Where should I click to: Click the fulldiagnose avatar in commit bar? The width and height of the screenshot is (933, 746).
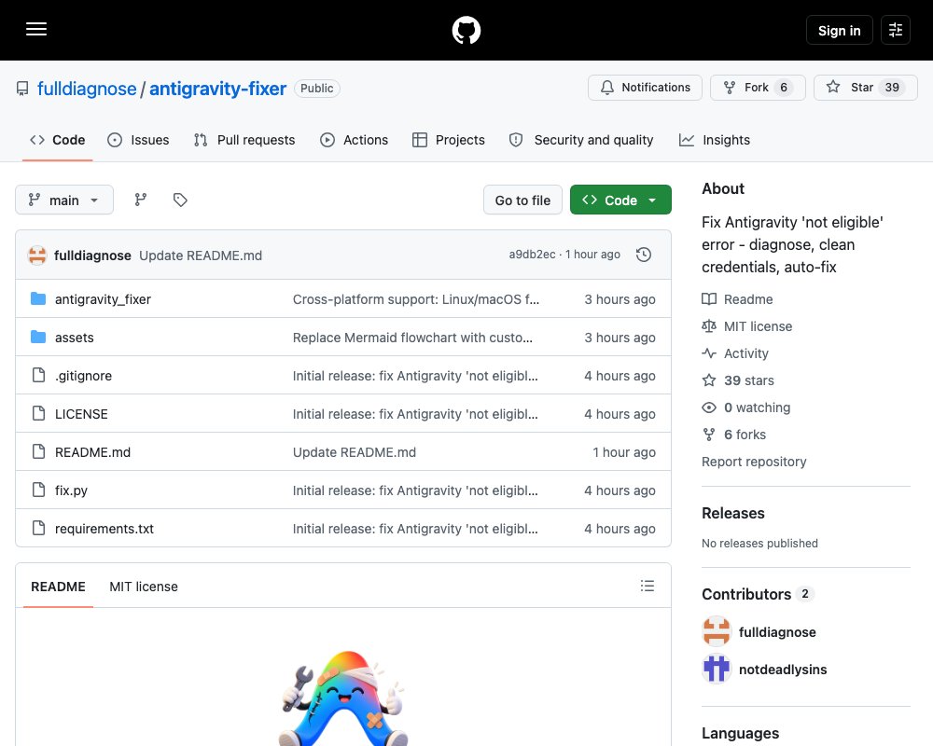[x=37, y=256]
